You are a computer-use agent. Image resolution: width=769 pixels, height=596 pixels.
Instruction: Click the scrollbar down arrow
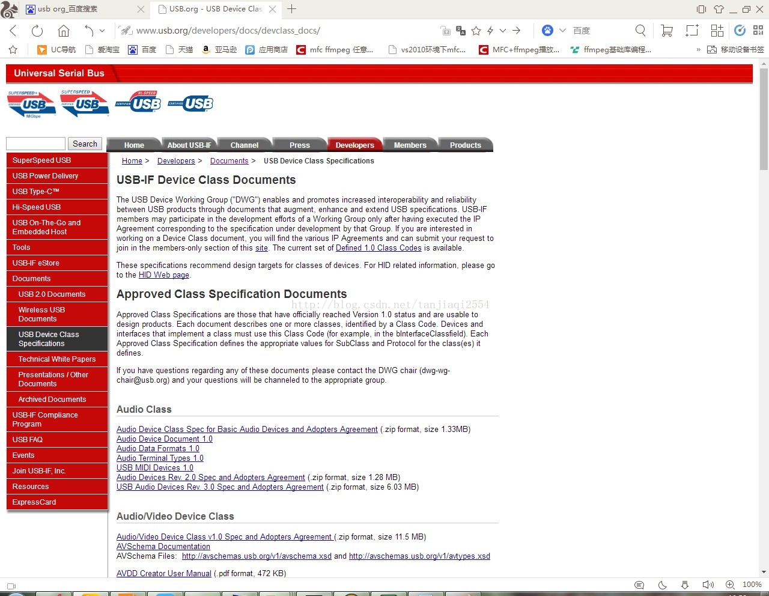(x=764, y=573)
